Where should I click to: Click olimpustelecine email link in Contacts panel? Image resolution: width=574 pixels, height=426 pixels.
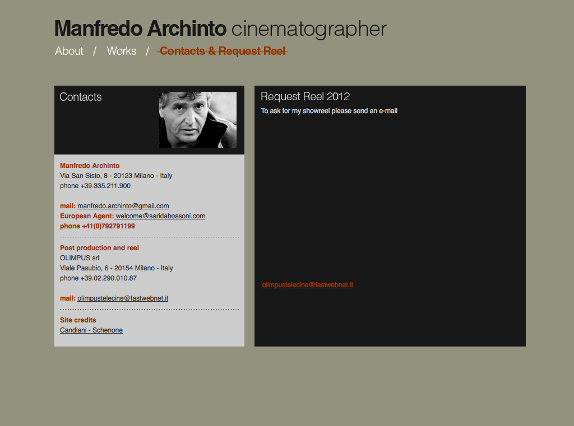coord(123,298)
